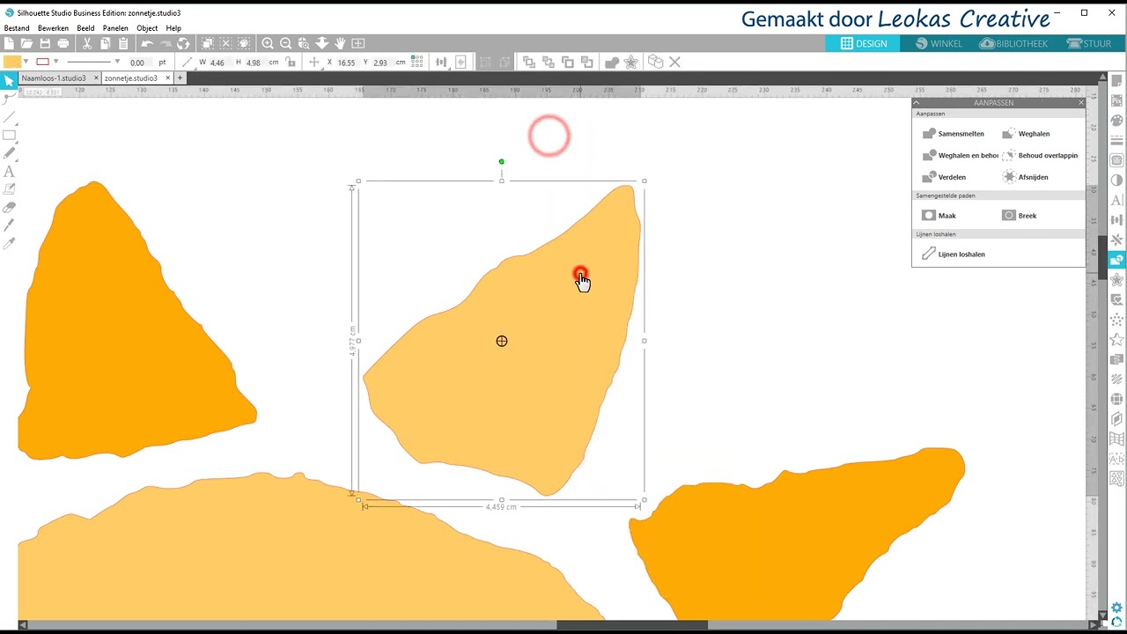Select the line drawing tool
Screen dimensions: 1127x634
(9, 117)
